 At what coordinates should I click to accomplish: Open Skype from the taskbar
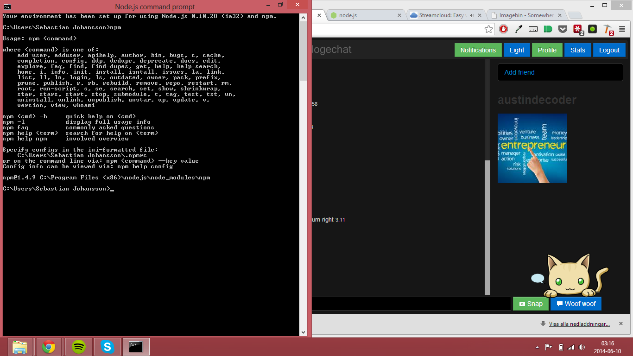tap(108, 346)
